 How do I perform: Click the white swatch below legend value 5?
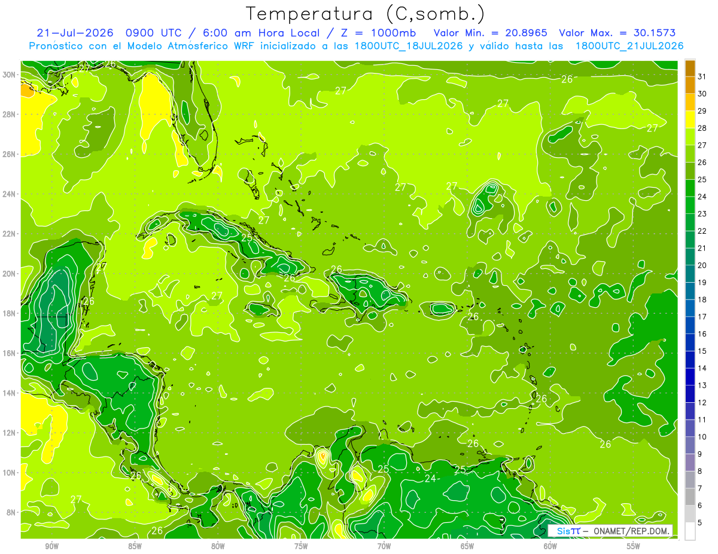(690, 531)
